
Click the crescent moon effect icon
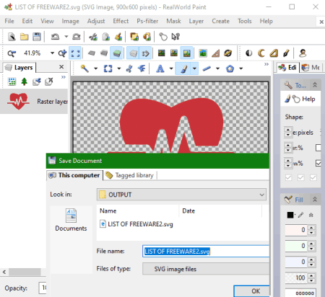pos(261,53)
